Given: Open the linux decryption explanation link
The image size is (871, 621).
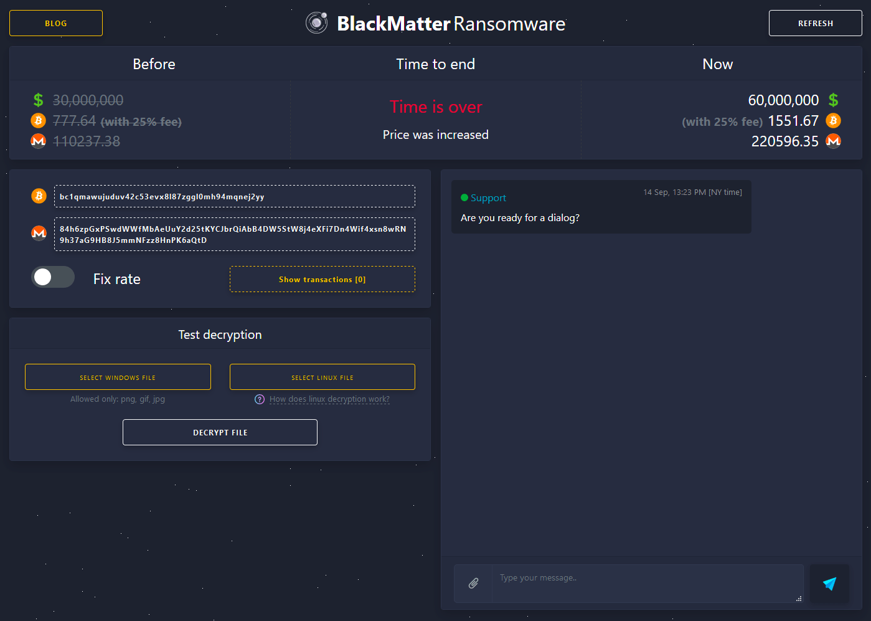Looking at the screenshot, I should coord(329,399).
